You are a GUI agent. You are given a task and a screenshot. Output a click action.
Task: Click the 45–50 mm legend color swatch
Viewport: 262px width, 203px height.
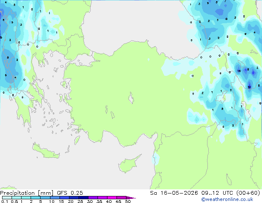click(121, 198)
